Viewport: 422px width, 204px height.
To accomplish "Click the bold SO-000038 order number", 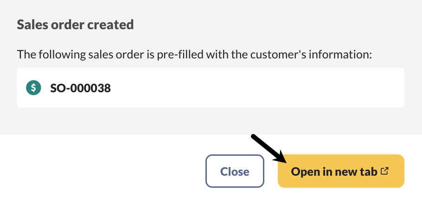I will tap(80, 88).
